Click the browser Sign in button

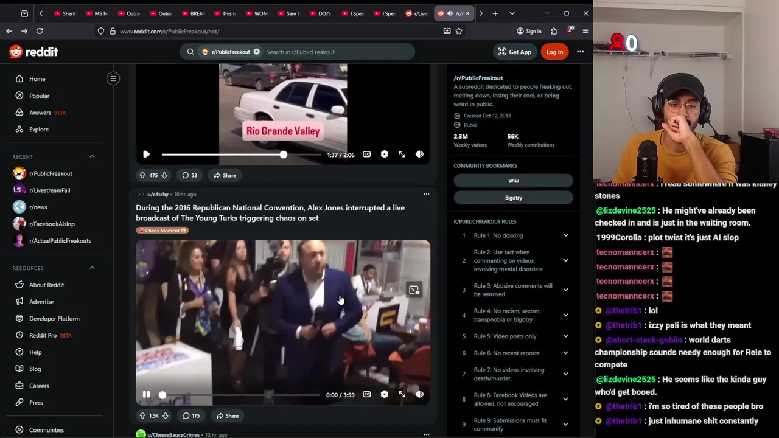click(x=529, y=31)
